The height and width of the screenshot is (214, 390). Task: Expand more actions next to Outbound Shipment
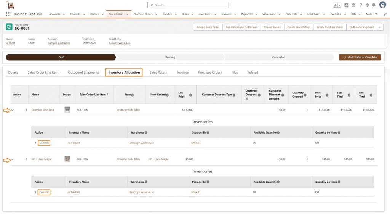pyautogui.click(x=380, y=27)
